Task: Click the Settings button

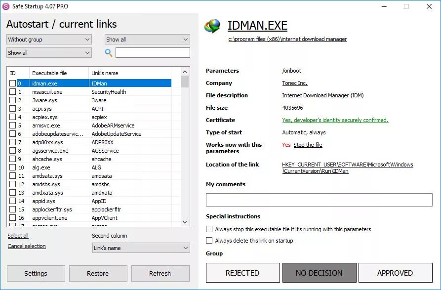Action: [x=36, y=273]
